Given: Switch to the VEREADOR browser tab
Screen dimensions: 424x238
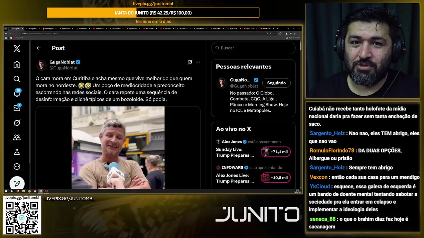Looking at the screenshot, I should click(100, 29).
